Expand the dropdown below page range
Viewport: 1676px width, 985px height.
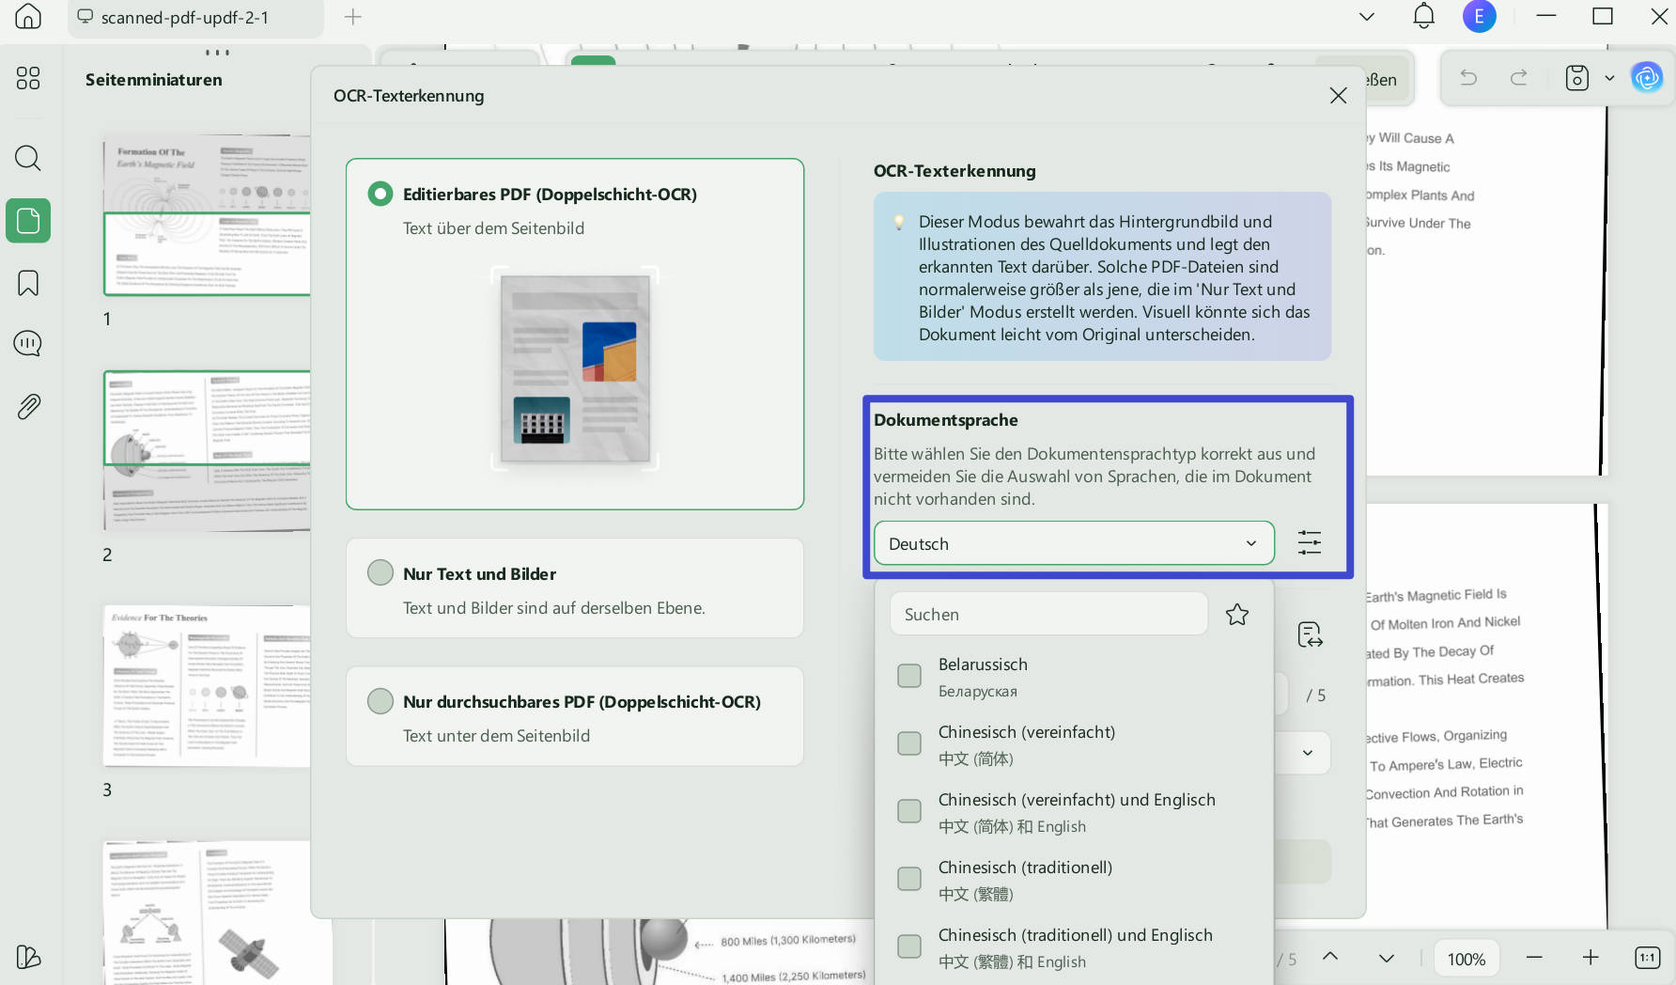pyautogui.click(x=1308, y=753)
